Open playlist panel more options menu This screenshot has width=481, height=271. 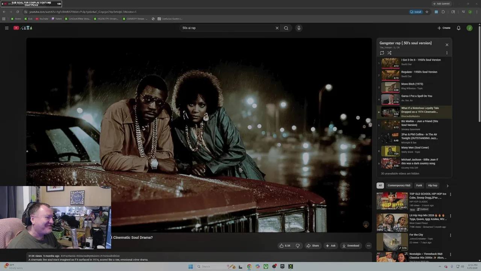click(x=447, y=53)
